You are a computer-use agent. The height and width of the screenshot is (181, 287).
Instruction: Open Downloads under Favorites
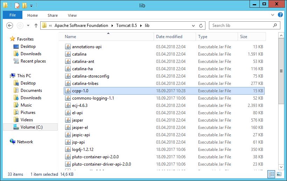click(x=31, y=54)
